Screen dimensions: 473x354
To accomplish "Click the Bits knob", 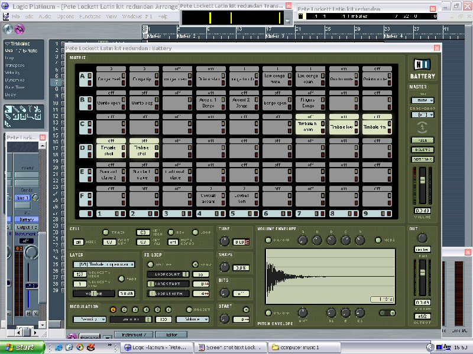I will 224,293.
